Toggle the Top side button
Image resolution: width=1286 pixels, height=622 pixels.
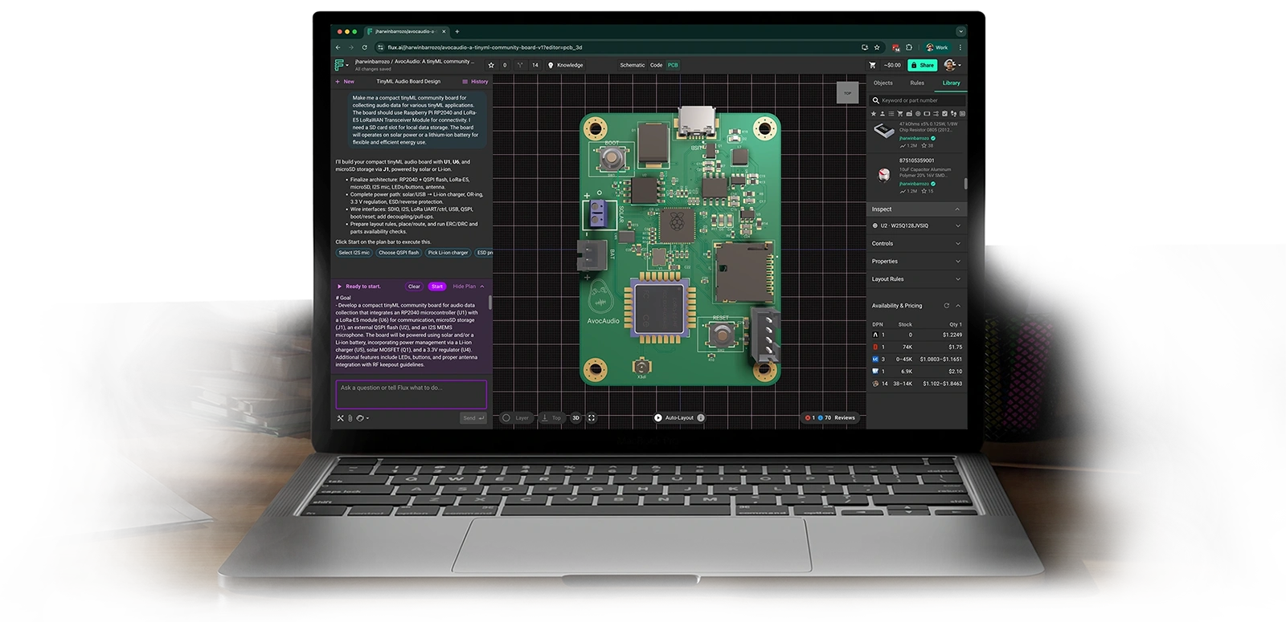[x=552, y=418]
